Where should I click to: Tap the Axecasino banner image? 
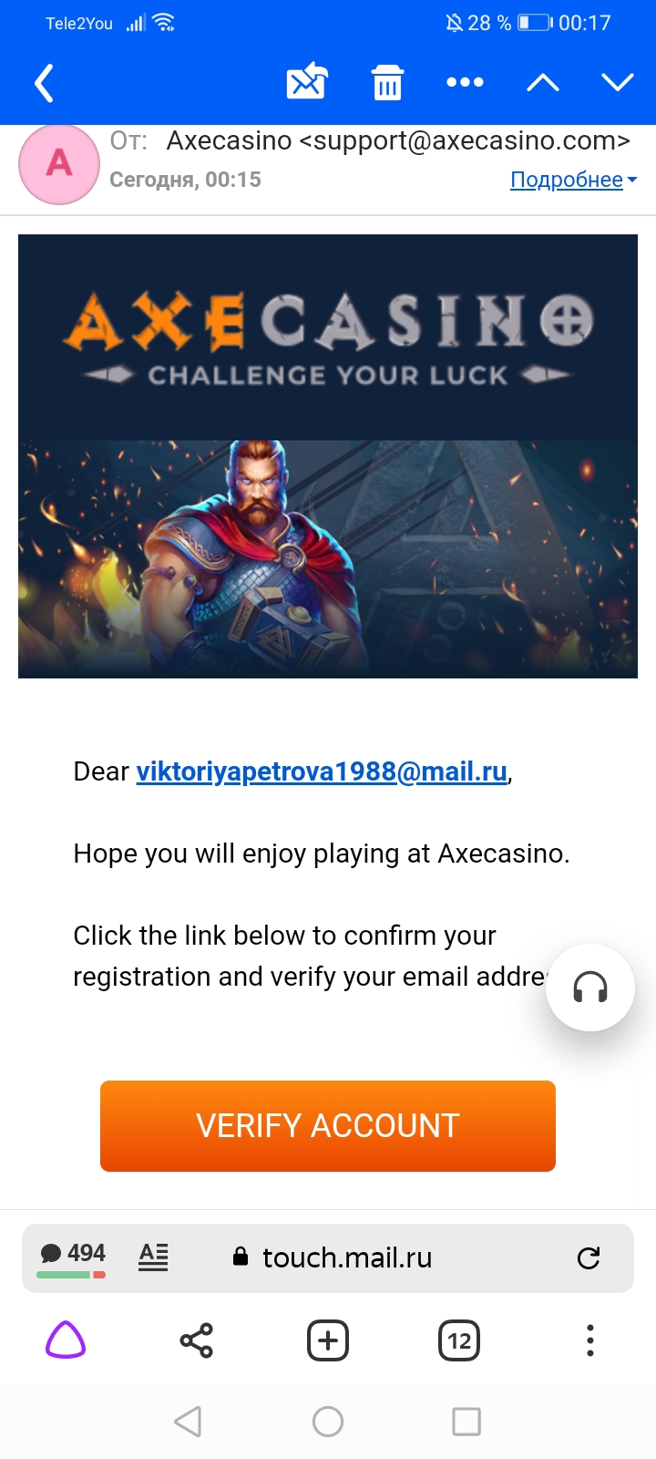(328, 456)
